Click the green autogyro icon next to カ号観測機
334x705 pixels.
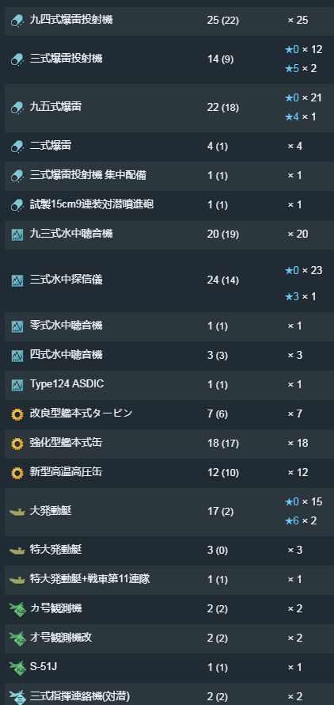tap(17, 609)
